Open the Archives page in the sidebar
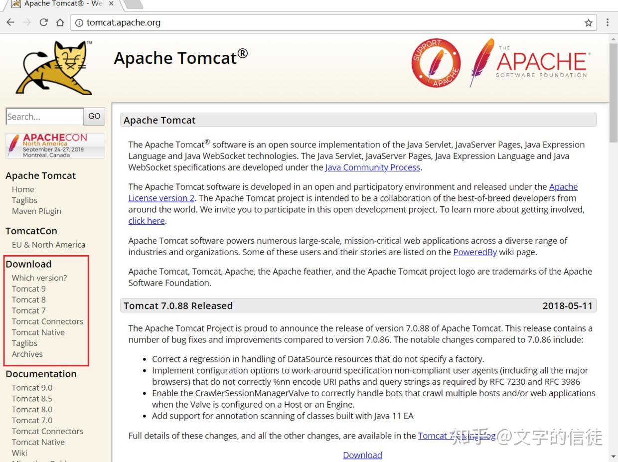This screenshot has height=462, width=618. [x=27, y=354]
